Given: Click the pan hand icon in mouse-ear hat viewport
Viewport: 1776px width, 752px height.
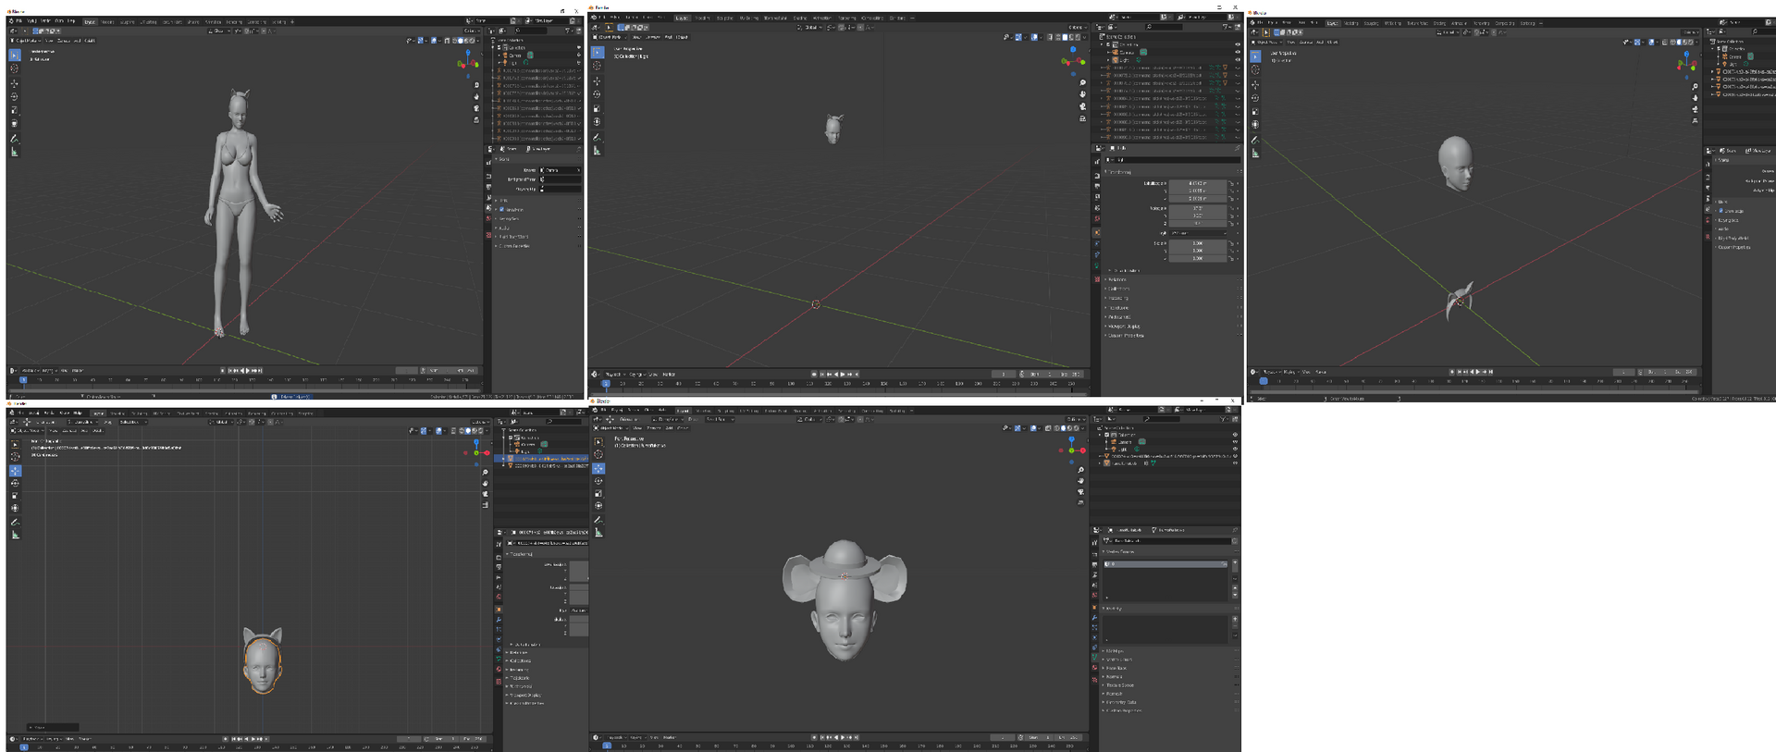Looking at the screenshot, I should point(1080,481).
